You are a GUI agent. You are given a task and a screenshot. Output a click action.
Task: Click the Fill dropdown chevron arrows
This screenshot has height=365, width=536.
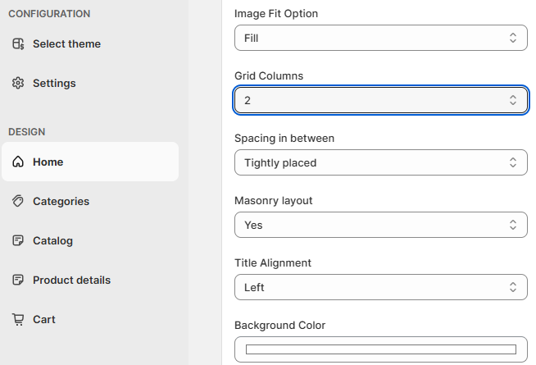pos(513,38)
